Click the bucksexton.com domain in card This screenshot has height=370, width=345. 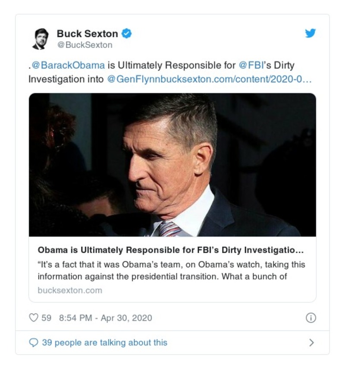[x=70, y=290]
